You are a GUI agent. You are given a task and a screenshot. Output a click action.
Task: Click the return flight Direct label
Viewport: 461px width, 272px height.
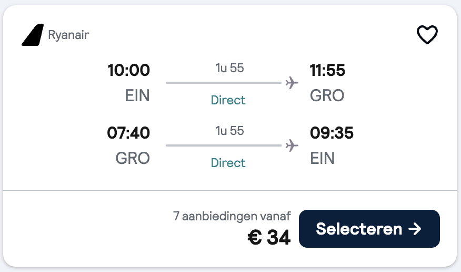228,163
